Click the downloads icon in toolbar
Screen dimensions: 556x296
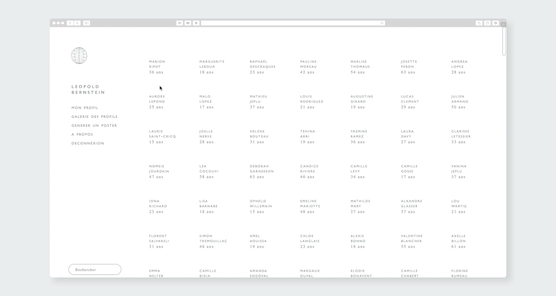coord(495,23)
